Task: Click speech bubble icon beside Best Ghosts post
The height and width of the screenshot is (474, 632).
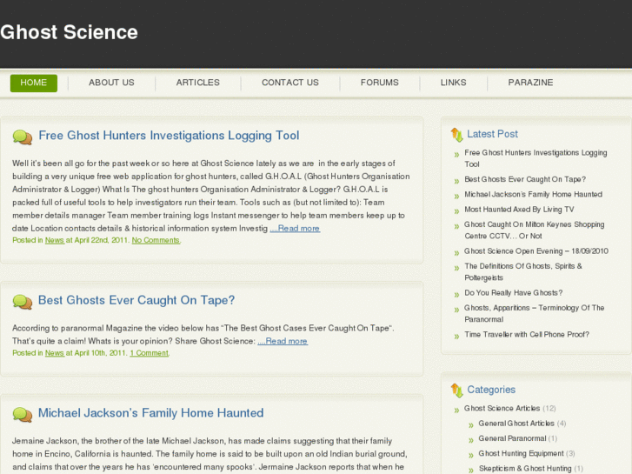Action: pos(23,302)
